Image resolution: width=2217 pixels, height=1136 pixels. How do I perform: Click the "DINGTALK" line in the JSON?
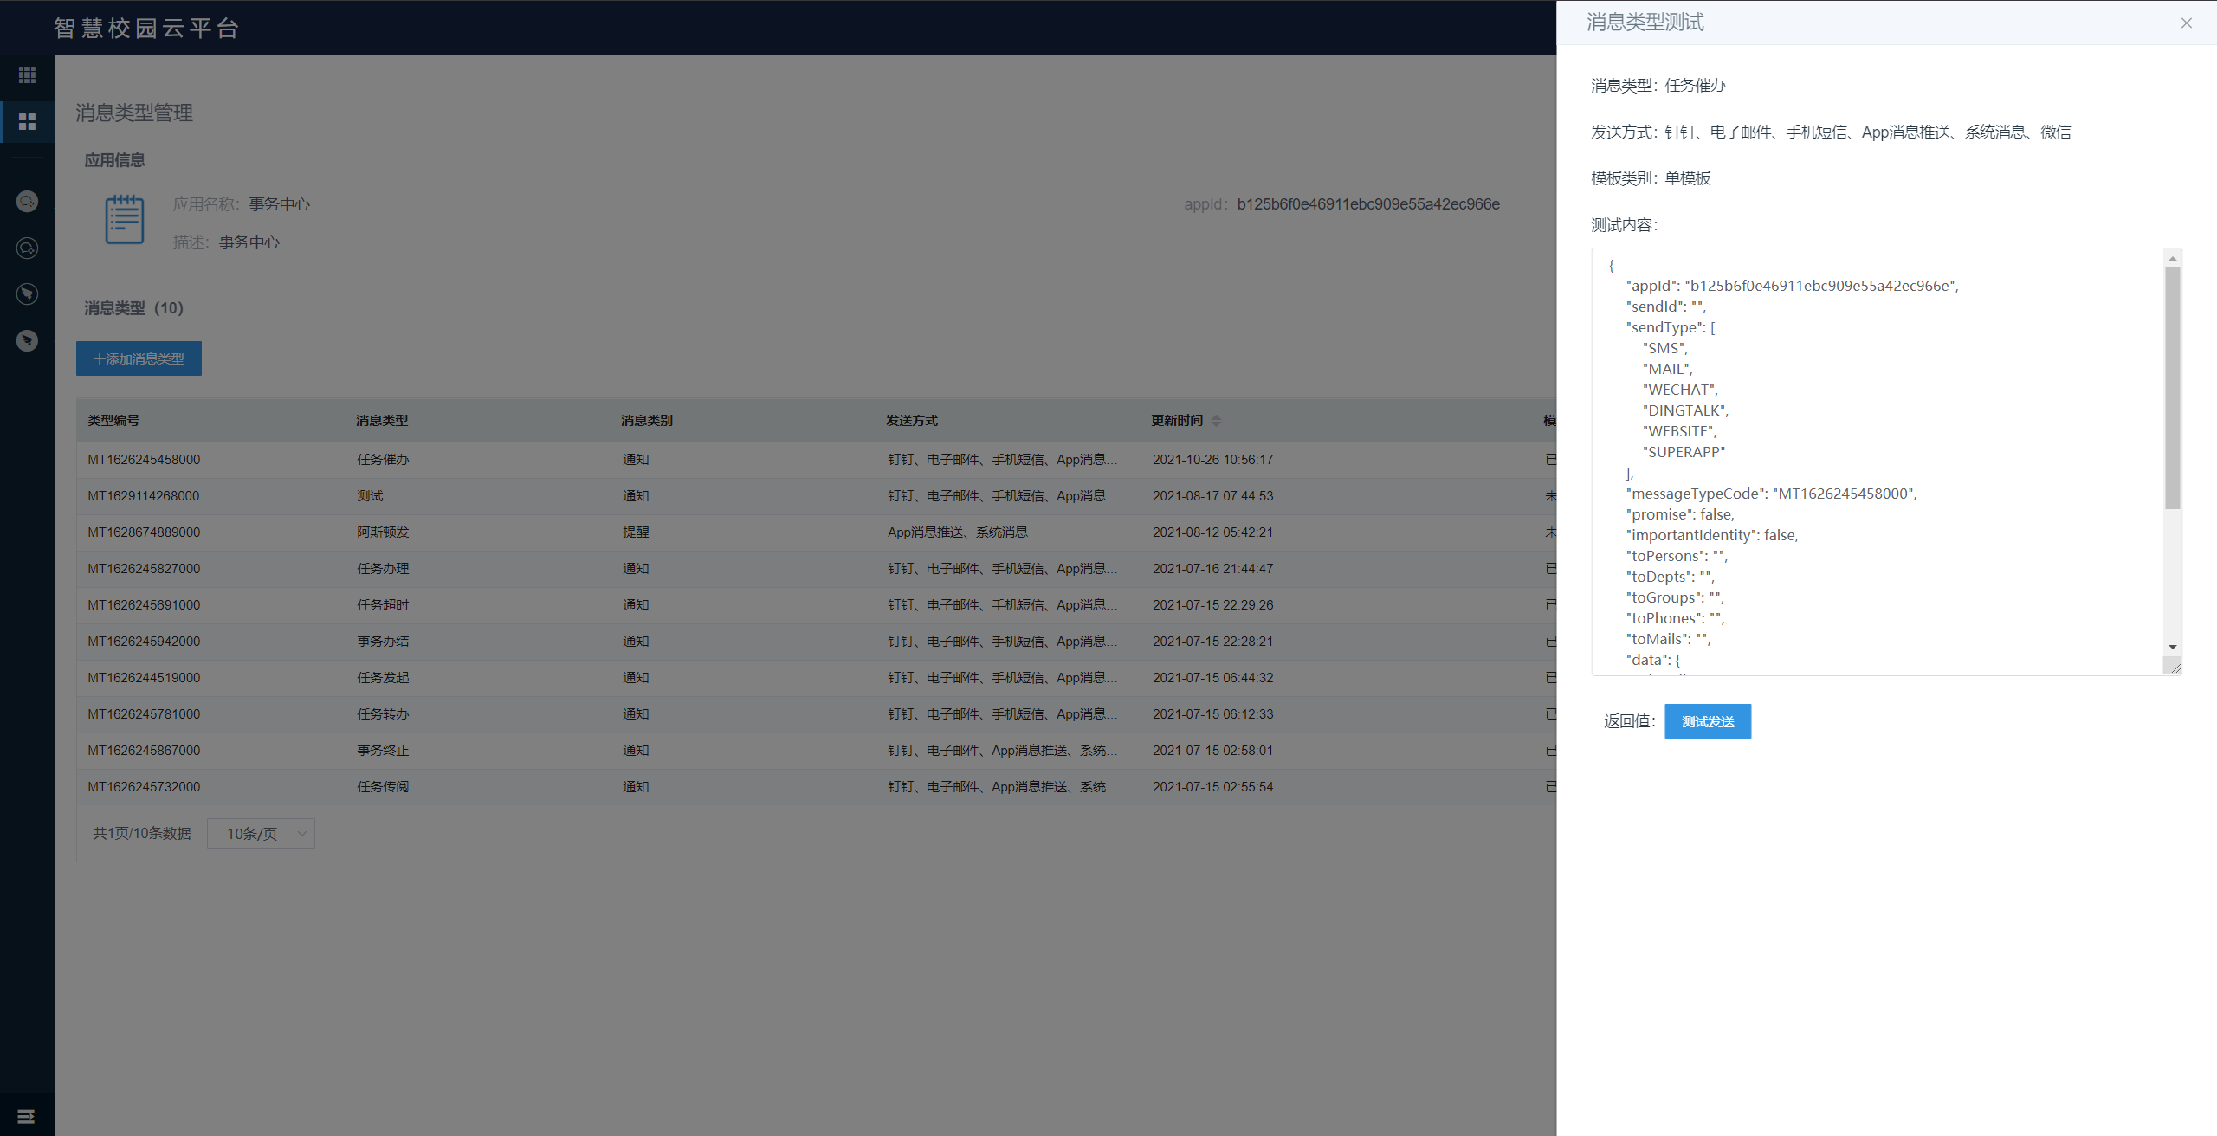pos(1685,410)
